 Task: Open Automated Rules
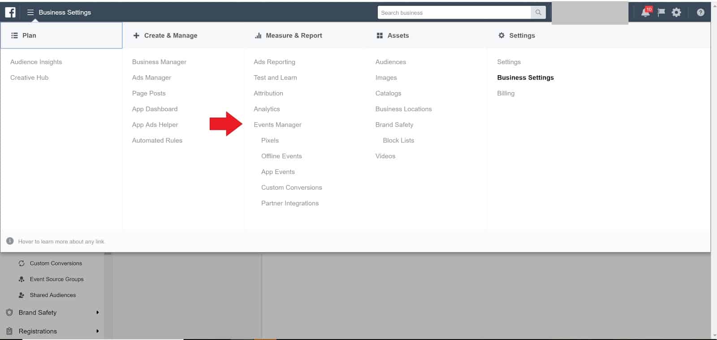click(x=157, y=140)
